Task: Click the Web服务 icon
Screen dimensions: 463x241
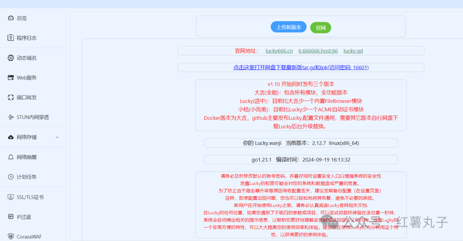Action: (x=11, y=77)
